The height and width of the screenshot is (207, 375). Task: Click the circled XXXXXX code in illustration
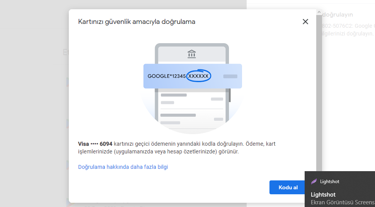[x=198, y=76]
